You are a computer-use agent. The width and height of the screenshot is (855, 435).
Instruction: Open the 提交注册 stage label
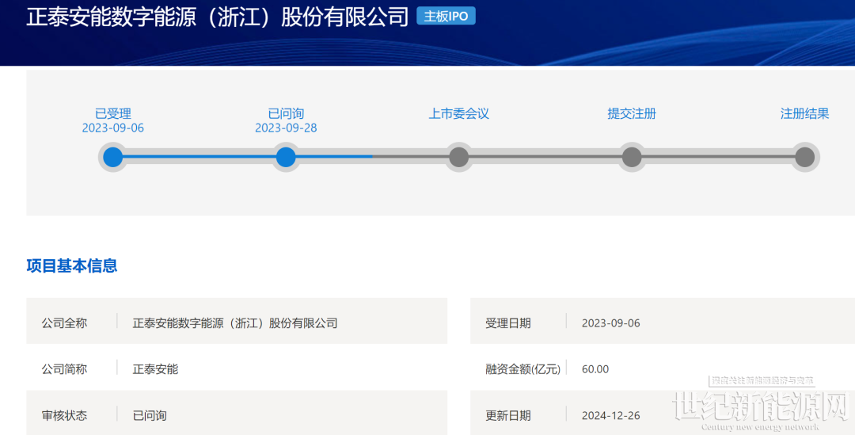click(x=631, y=113)
